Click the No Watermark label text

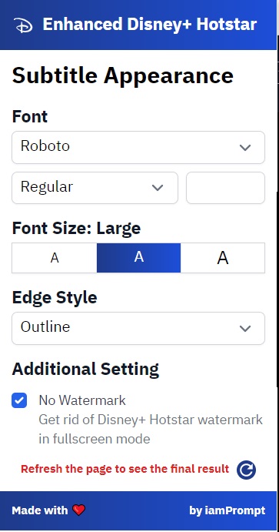pyautogui.click(x=82, y=400)
